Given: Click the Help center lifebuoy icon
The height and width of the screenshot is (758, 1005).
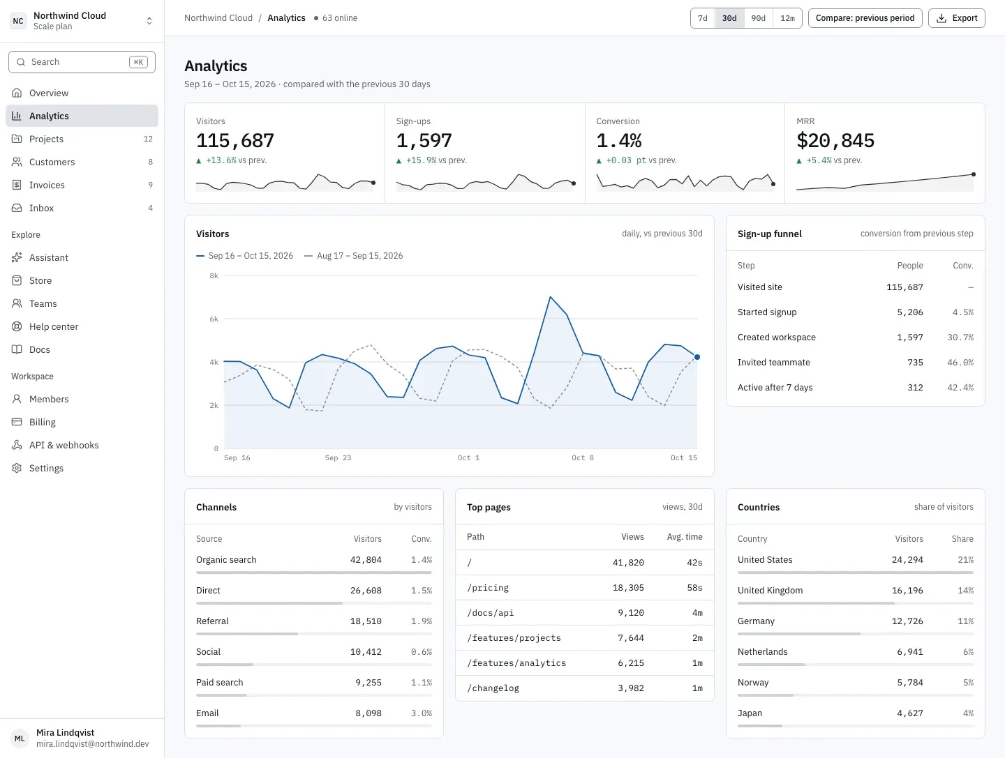Looking at the screenshot, I should (x=17, y=326).
